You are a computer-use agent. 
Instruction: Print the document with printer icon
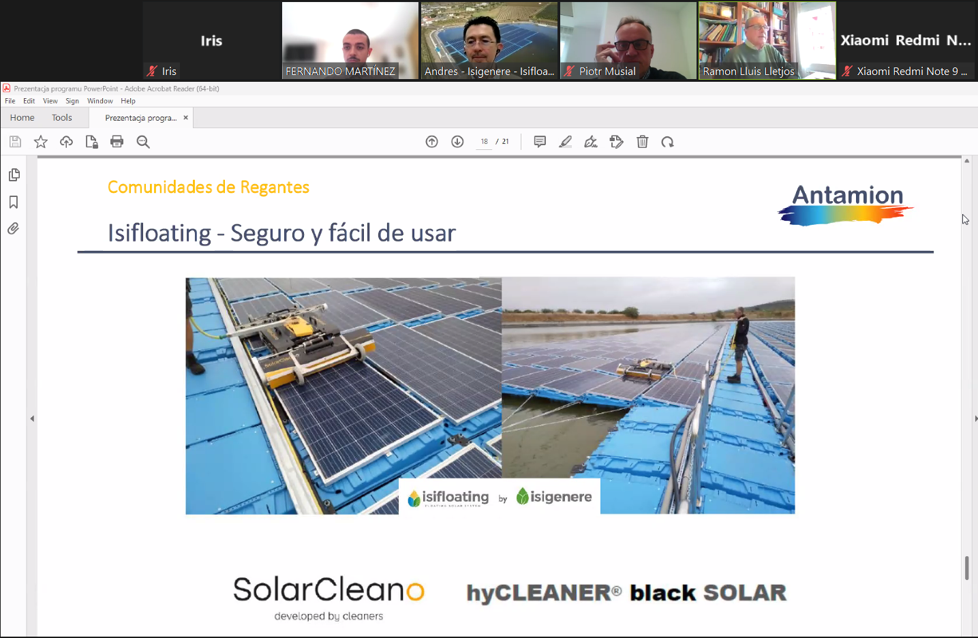pyautogui.click(x=117, y=142)
